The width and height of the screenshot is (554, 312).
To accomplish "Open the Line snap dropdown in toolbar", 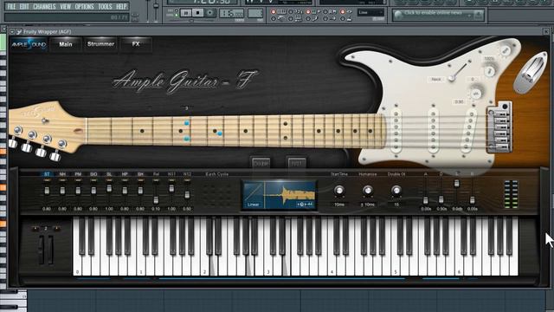I will click(x=370, y=13).
